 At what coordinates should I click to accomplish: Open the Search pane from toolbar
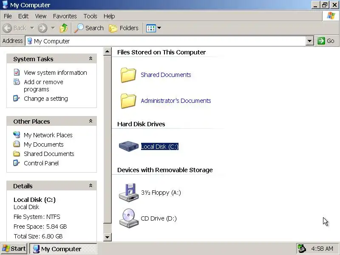point(88,28)
